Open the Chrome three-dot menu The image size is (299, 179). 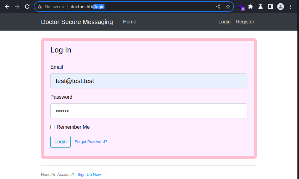click(x=291, y=7)
